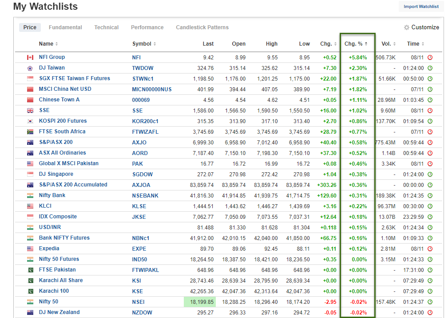This screenshot has width=448, height=318.
Task: Click the South Africa flag beside FTSE South Africa
Action: point(30,132)
